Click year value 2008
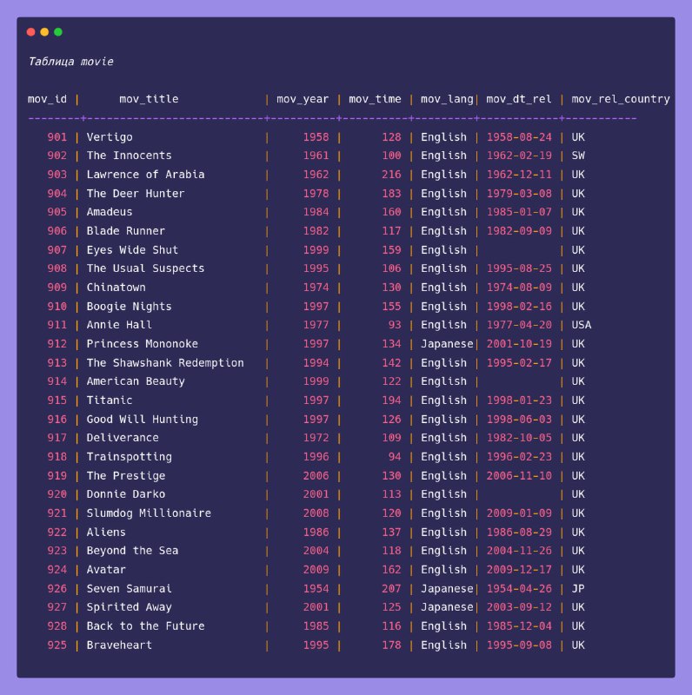 [x=316, y=513]
